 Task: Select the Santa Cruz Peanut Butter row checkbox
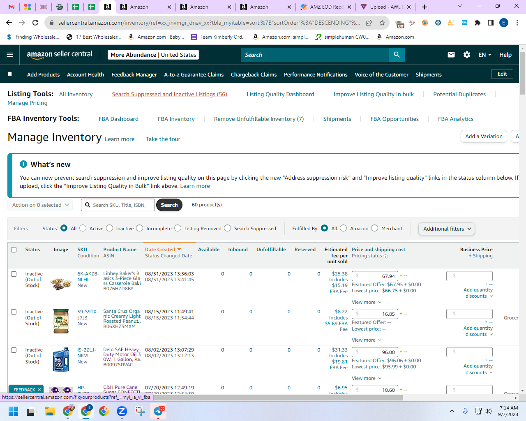(x=14, y=312)
